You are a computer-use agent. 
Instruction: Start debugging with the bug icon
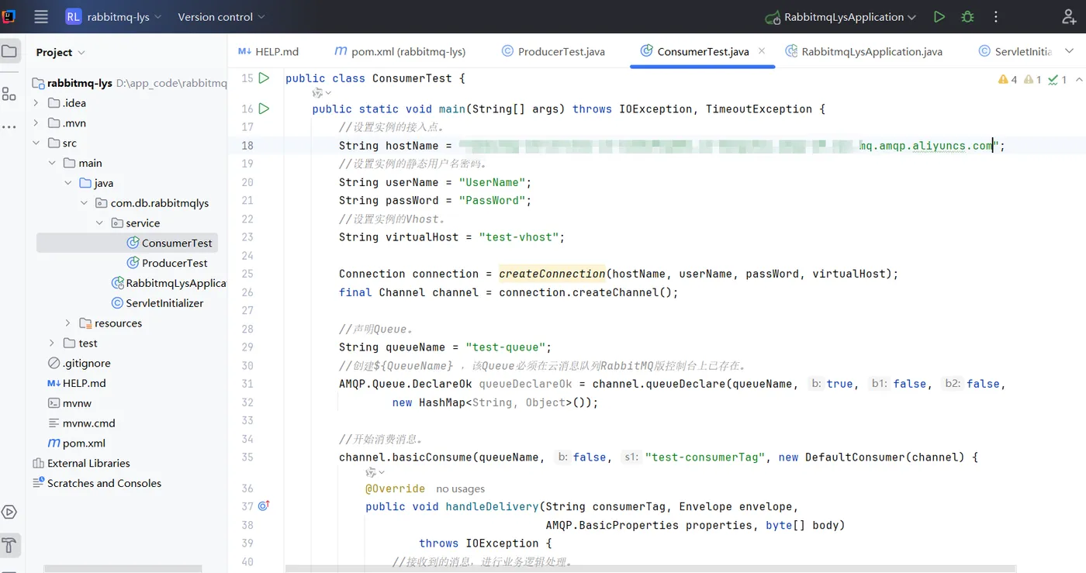967,16
